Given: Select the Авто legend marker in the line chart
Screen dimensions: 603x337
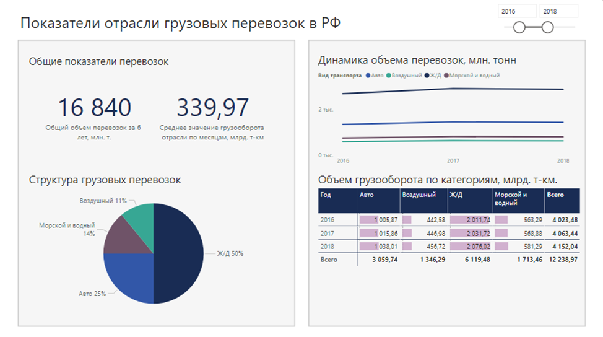Looking at the screenshot, I should [368, 76].
